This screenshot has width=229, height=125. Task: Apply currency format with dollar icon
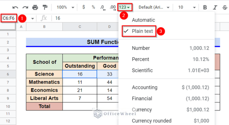click(x=83, y=7)
